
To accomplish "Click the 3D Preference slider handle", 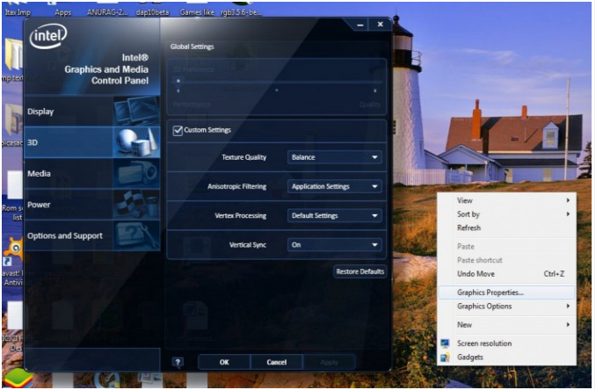I will click(178, 81).
